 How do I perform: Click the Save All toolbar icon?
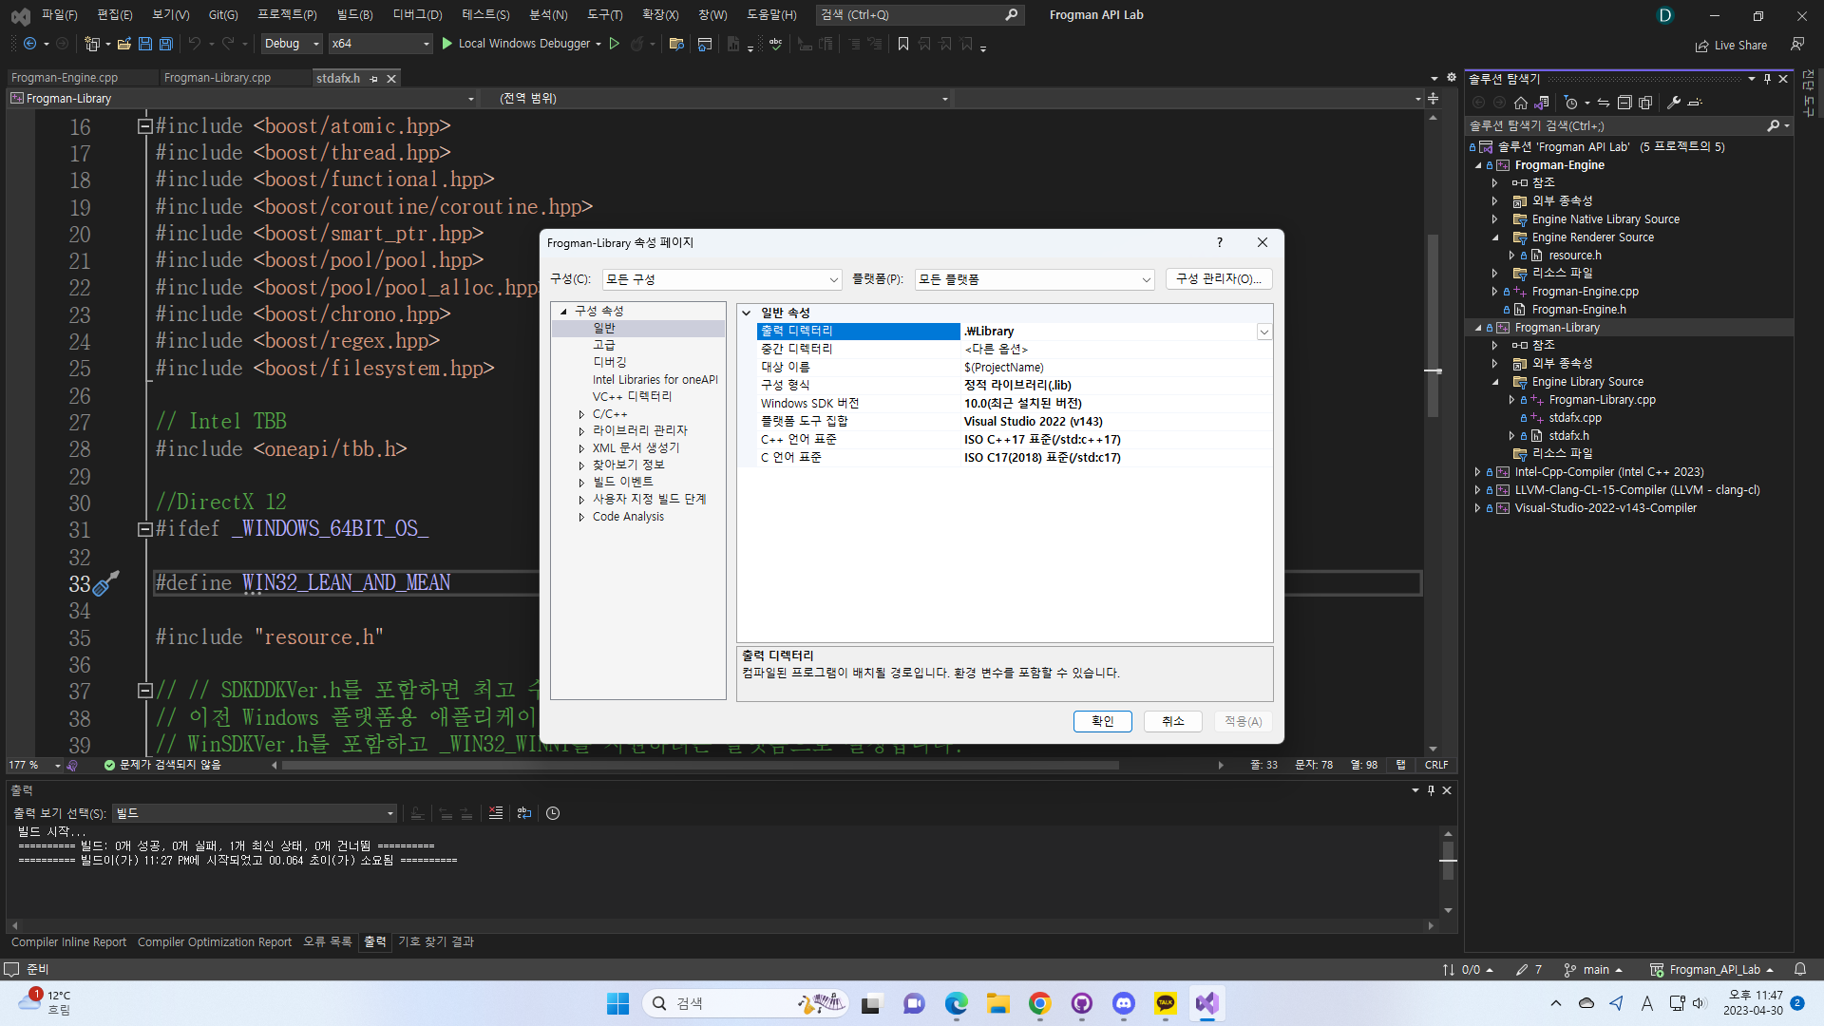(x=166, y=44)
